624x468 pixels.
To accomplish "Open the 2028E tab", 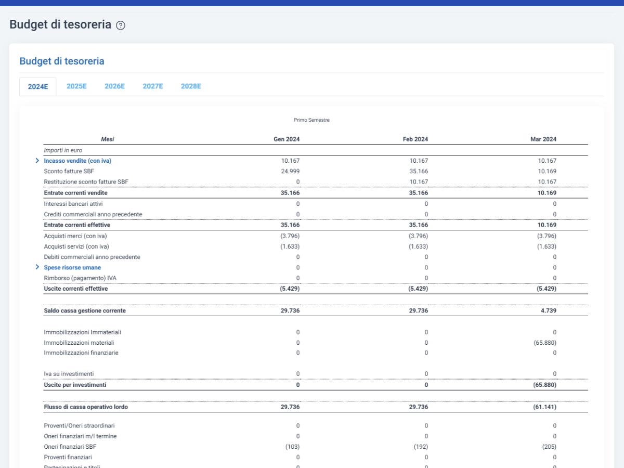I will (191, 86).
